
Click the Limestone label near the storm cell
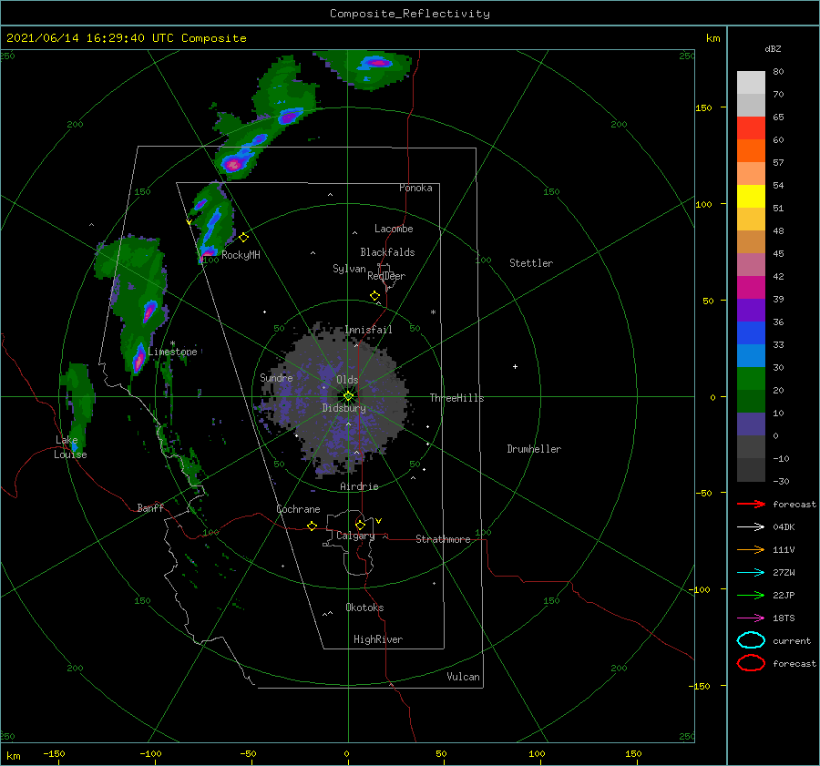172,352
